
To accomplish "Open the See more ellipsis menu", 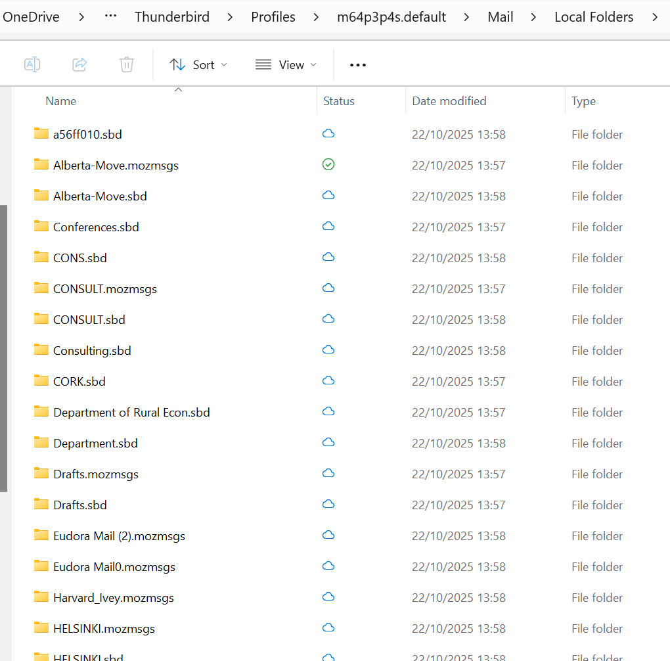I will pos(358,65).
